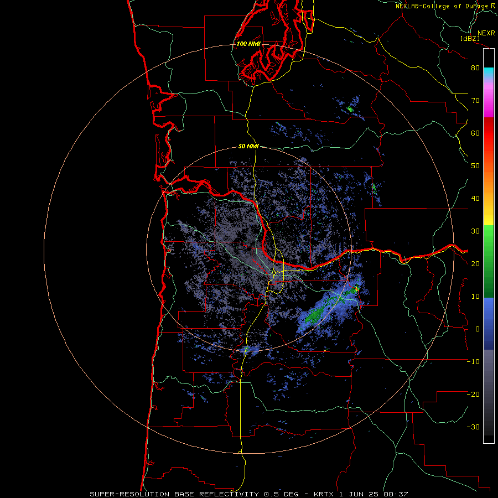Click the "0.5 DEG" elevation text in the caption
The width and height of the screenshot is (498, 498).
pyautogui.click(x=282, y=494)
